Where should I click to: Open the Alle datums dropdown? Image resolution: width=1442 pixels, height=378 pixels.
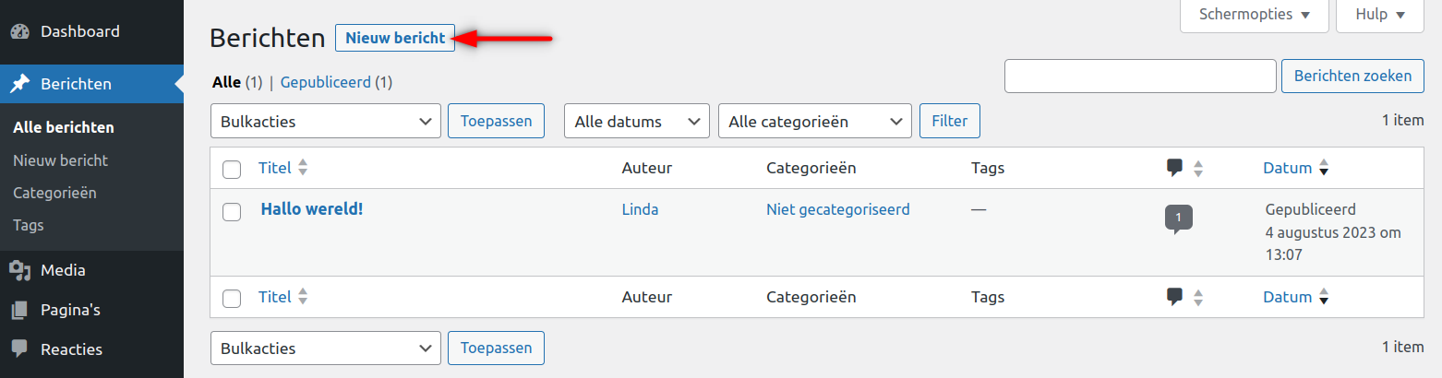click(x=637, y=121)
